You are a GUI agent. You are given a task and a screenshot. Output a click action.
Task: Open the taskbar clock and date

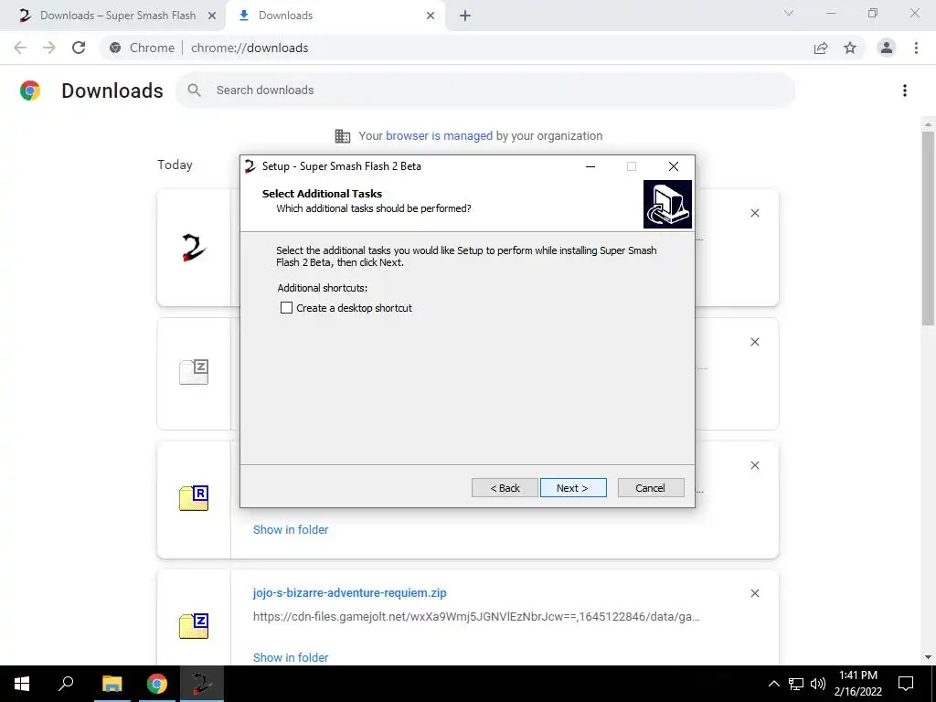coord(857,684)
